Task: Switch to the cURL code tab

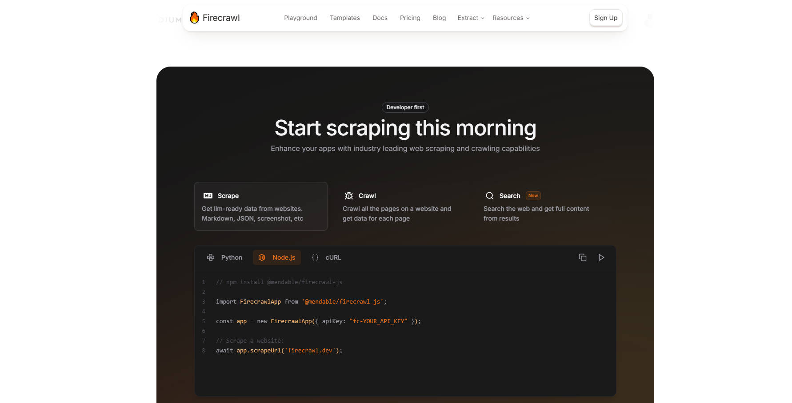Action: (x=333, y=257)
